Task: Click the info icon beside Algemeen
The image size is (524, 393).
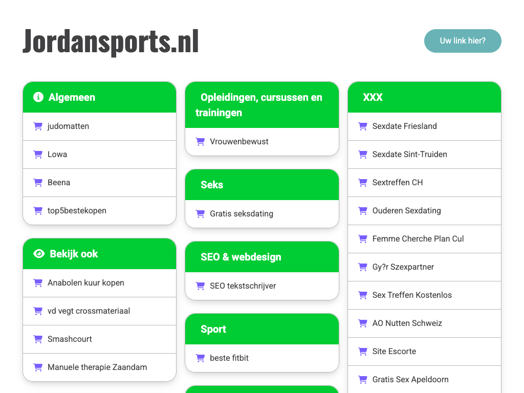Action: point(38,97)
